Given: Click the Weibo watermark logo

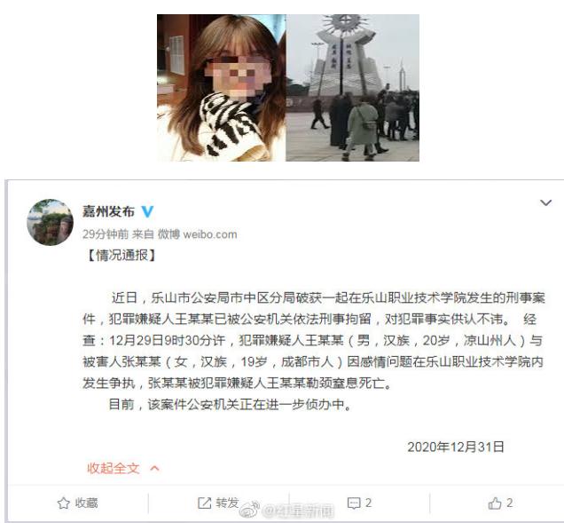Looking at the screenshot, I should (x=250, y=509).
